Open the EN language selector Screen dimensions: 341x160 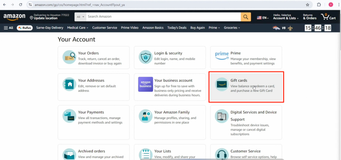click(x=263, y=18)
